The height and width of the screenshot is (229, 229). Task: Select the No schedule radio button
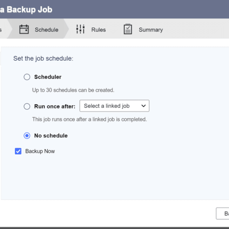[x=27, y=135]
